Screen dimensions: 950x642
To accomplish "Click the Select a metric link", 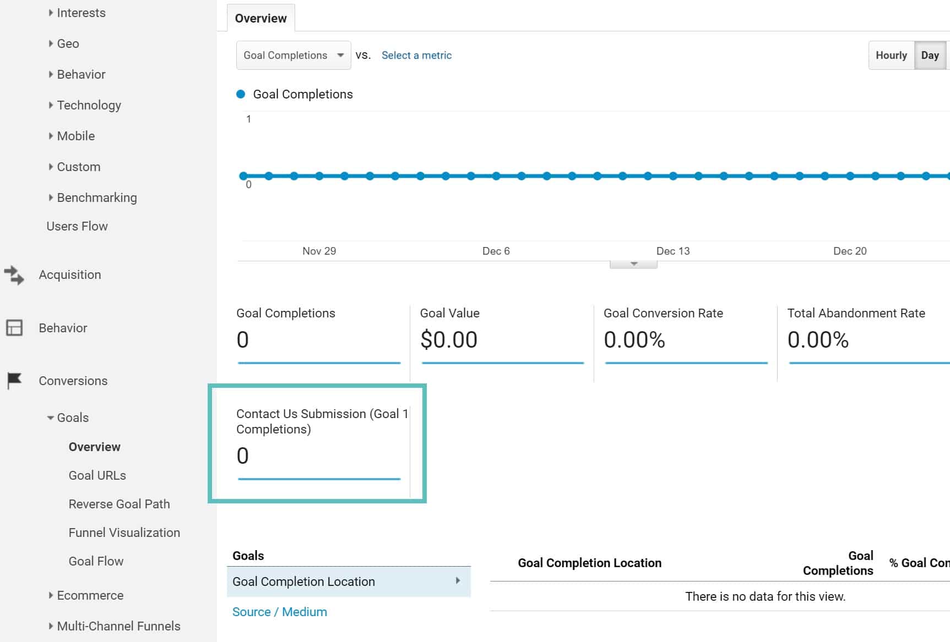I will pos(416,55).
